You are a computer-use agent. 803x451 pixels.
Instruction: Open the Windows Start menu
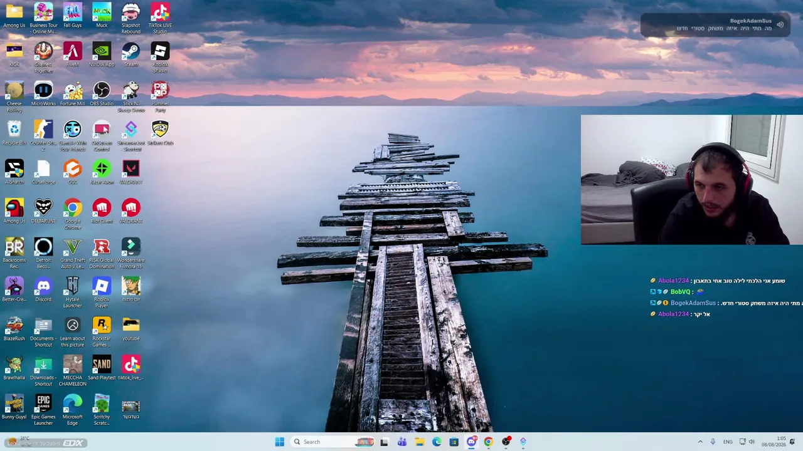point(279,442)
